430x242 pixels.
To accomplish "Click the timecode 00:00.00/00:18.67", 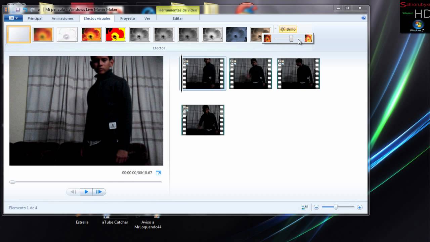I will coord(137,173).
